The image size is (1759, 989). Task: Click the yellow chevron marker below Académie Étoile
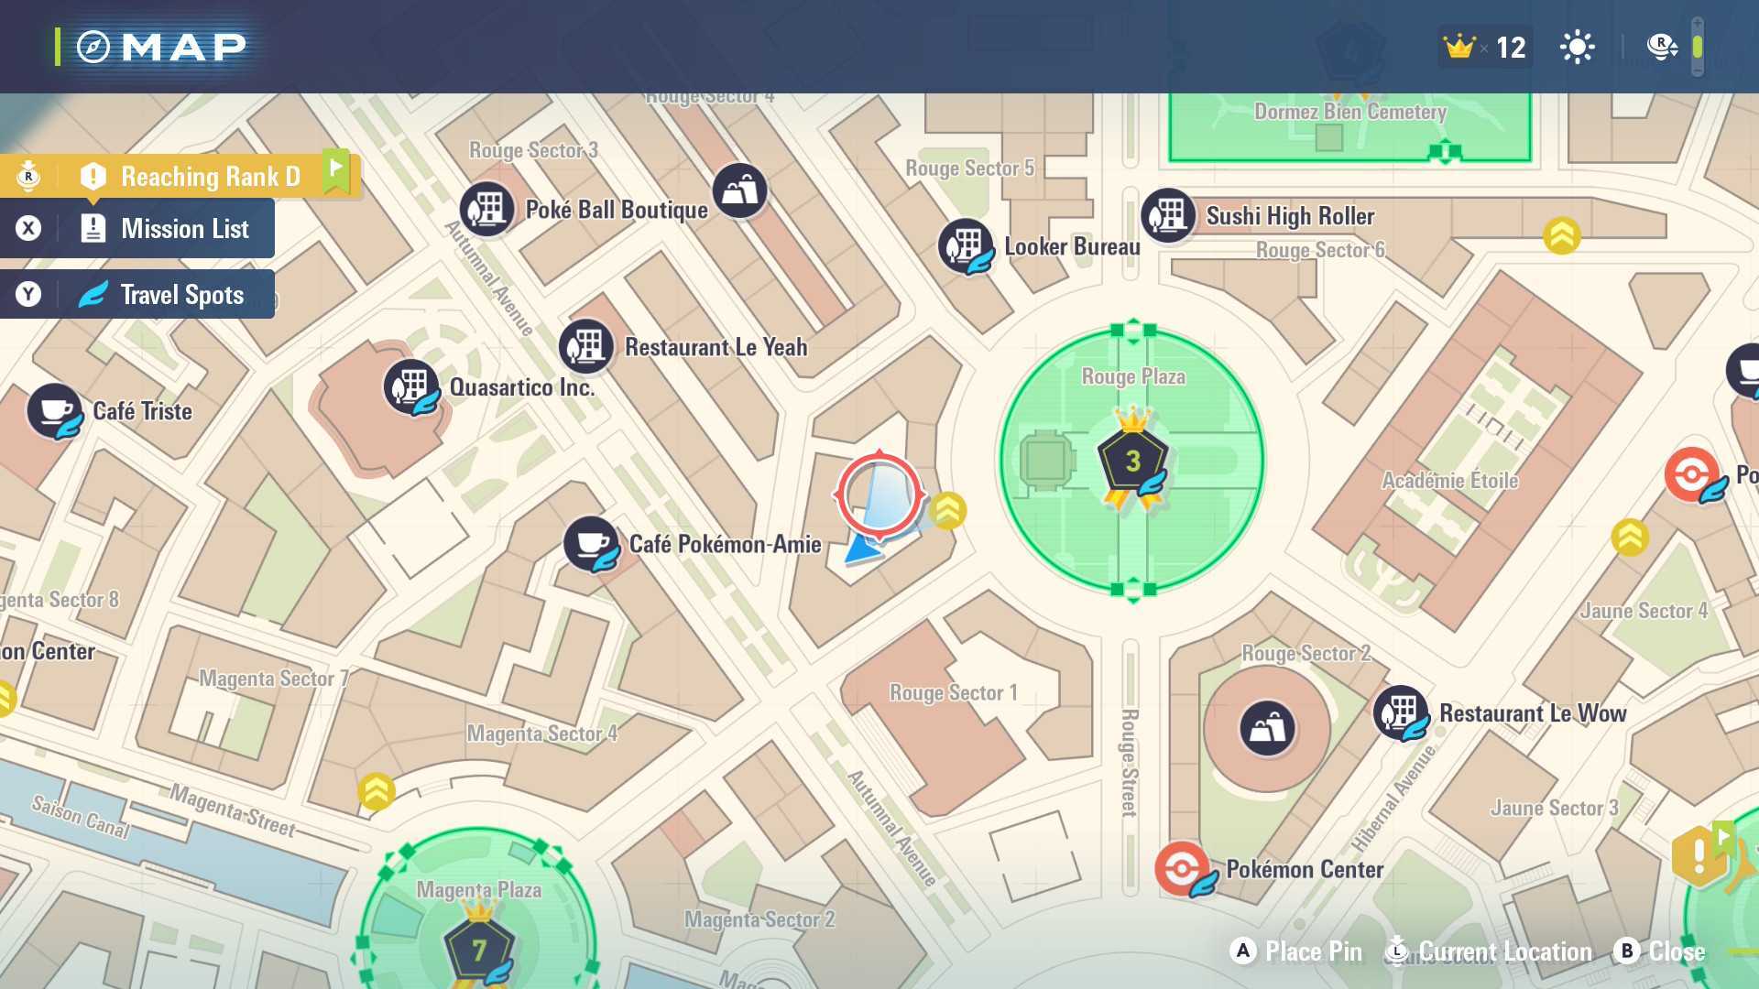pyautogui.click(x=1629, y=538)
